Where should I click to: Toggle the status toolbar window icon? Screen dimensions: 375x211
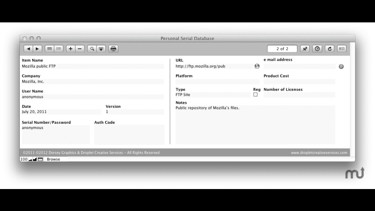(x=41, y=159)
